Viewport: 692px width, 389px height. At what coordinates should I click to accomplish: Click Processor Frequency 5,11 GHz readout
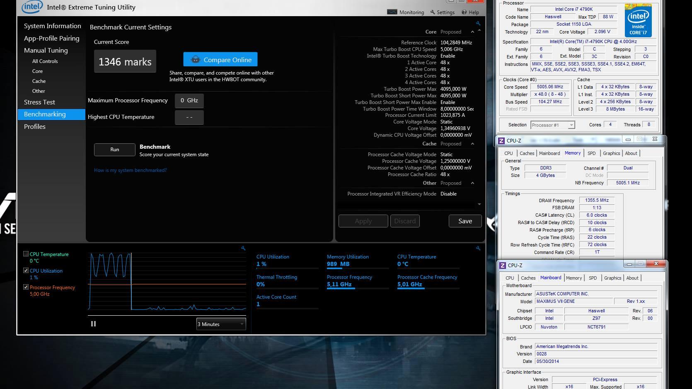(339, 284)
